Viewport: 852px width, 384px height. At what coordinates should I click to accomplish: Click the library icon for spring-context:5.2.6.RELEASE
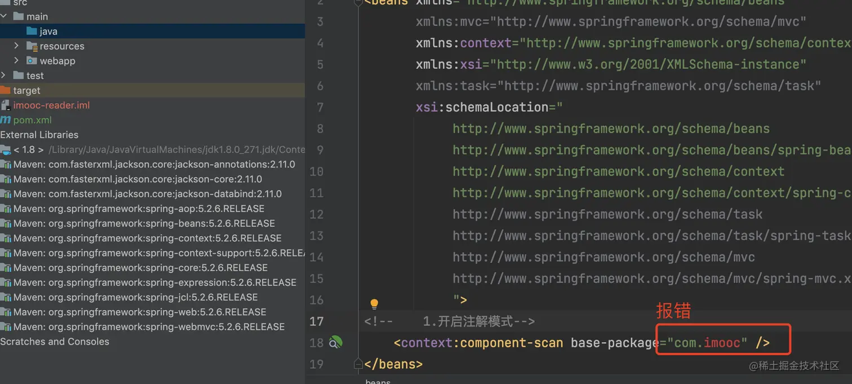(5, 238)
